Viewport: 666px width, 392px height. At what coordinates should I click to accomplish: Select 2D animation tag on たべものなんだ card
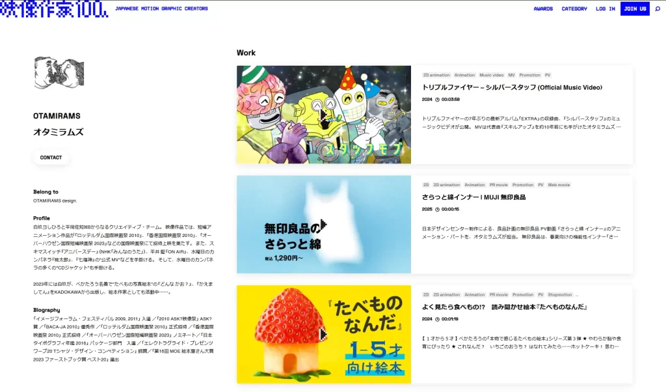tap(446, 294)
